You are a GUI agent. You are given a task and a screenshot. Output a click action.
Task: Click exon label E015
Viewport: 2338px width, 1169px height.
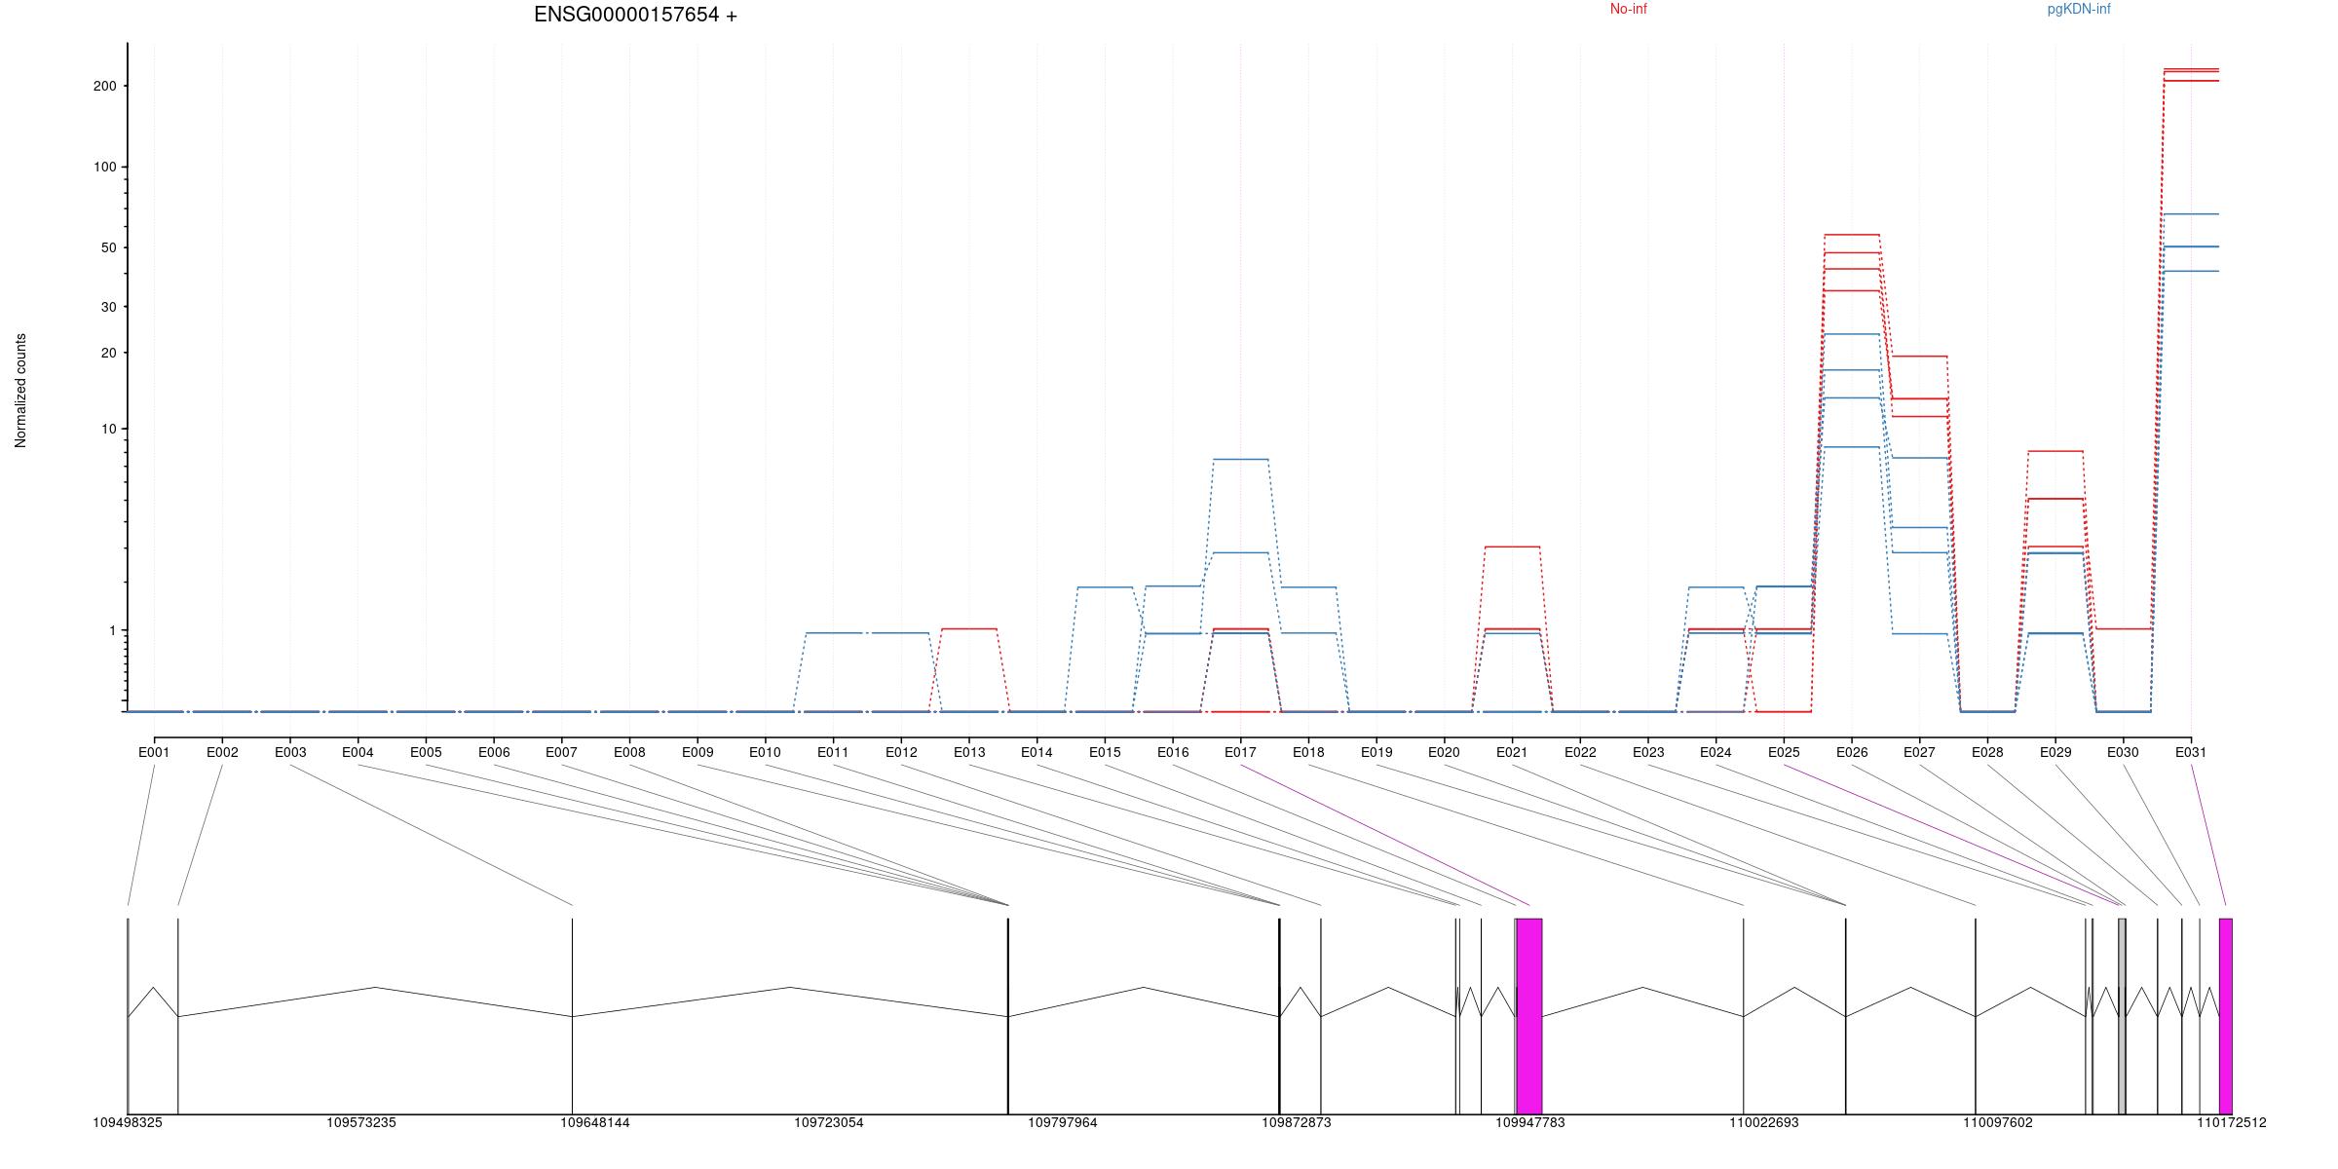pos(1105,752)
